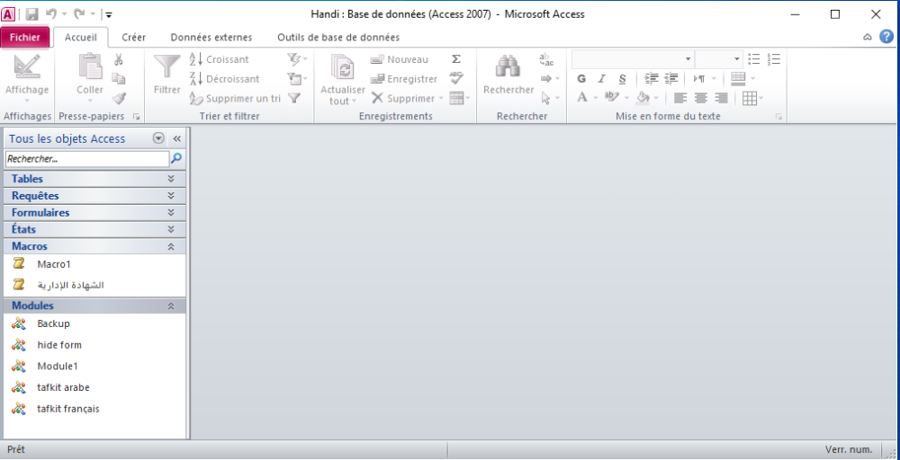Select Macro1 in navigation pane
The width and height of the screenshot is (900, 460).
click(x=94, y=264)
